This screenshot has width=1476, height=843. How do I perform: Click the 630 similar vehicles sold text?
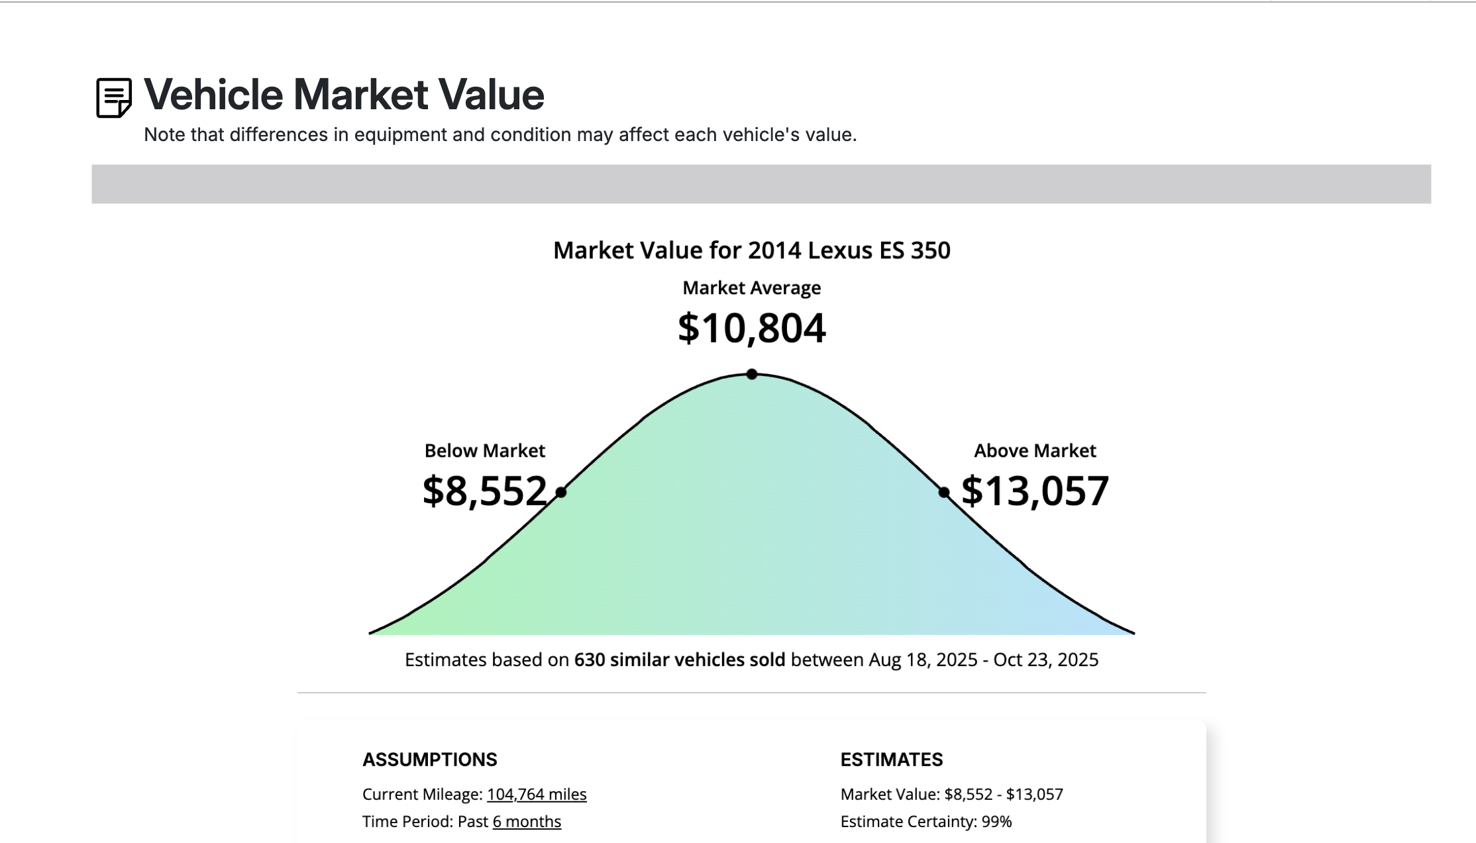(x=678, y=660)
